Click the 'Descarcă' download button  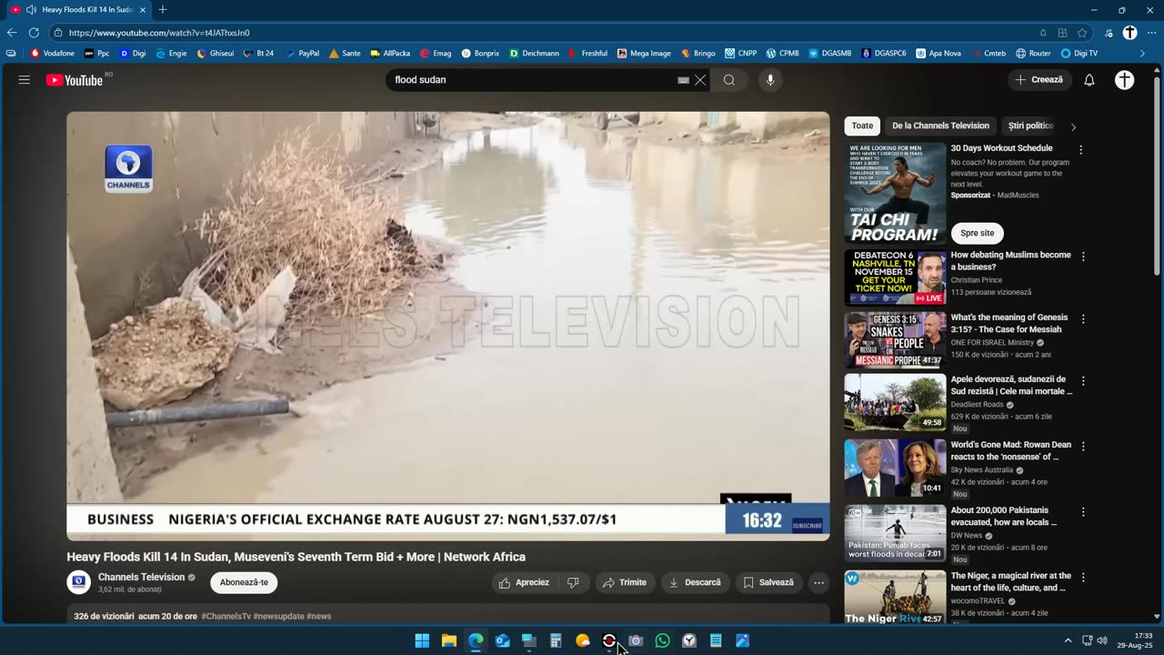(x=695, y=582)
